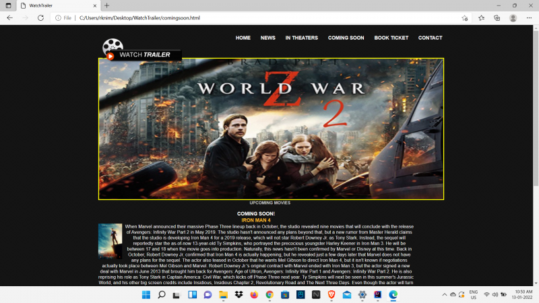Show hidden system tray icons
Screen dimensions: 539x303
(444, 295)
